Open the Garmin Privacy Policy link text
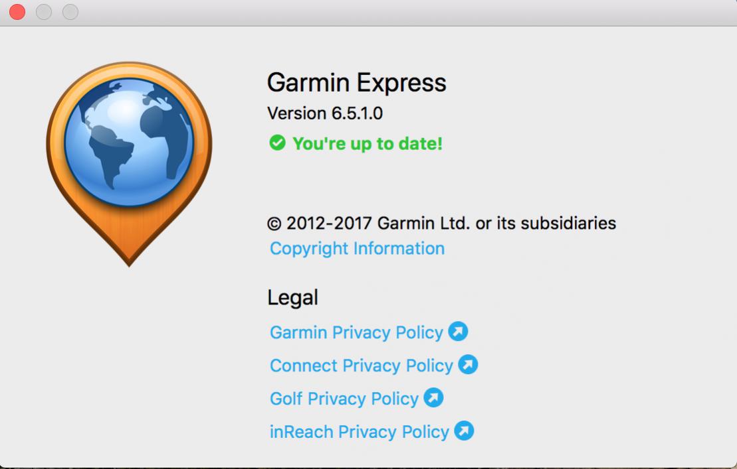The width and height of the screenshot is (737, 469). click(x=356, y=332)
